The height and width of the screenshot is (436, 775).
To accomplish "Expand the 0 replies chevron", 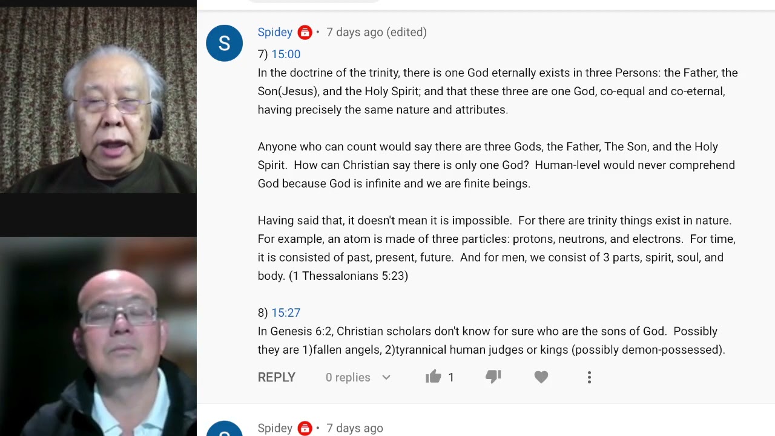I will (x=386, y=377).
